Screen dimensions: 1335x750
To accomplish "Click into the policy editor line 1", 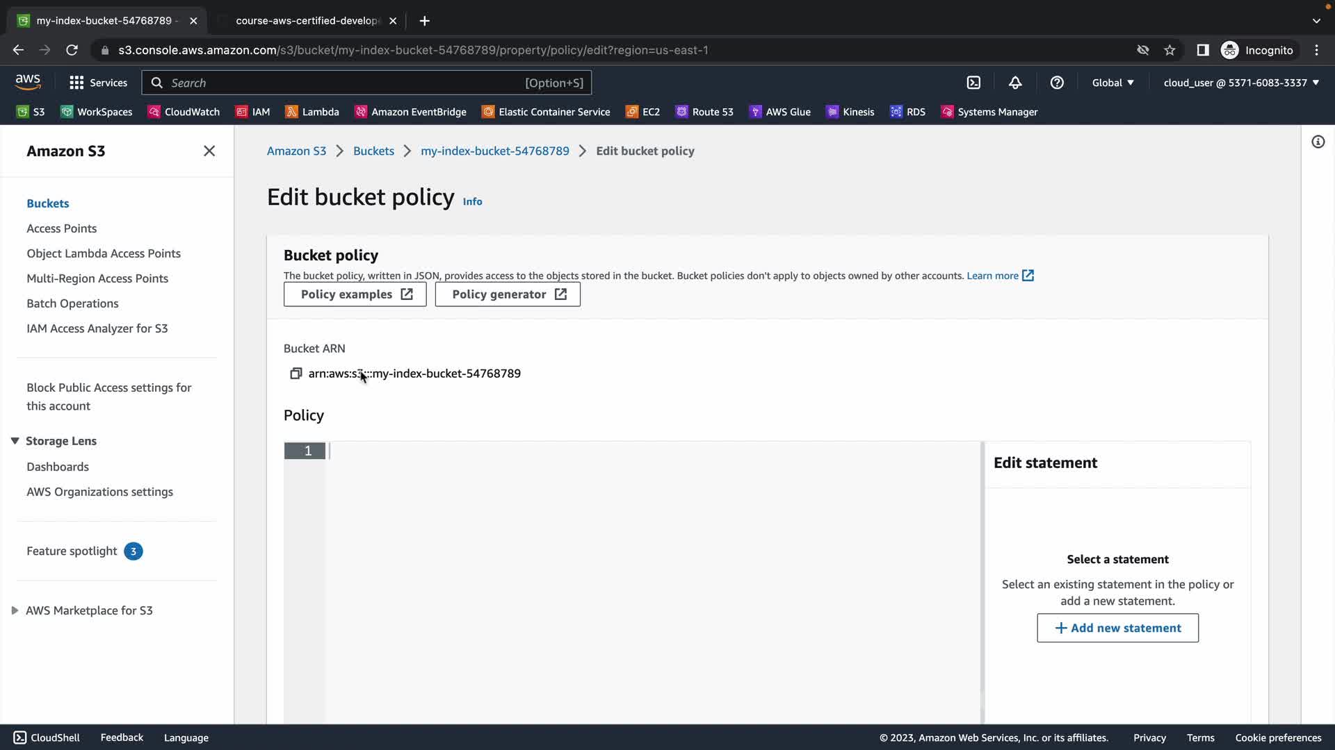I will tap(626, 451).
